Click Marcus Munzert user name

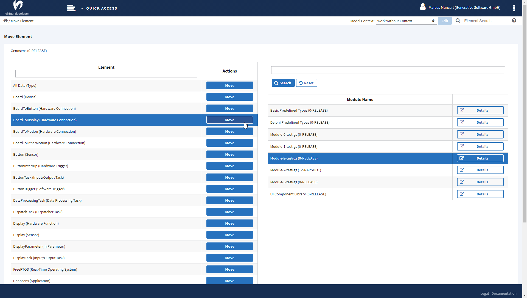point(464,7)
